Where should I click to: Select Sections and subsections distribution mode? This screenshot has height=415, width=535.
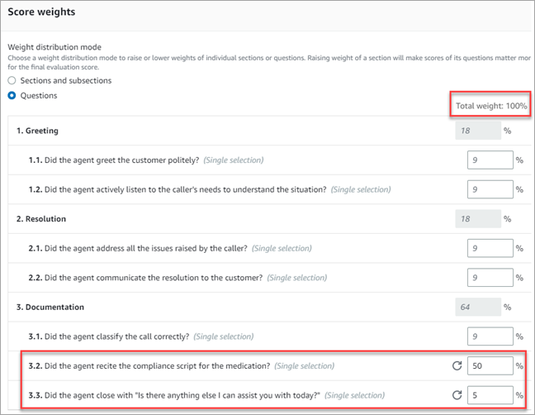pyautogui.click(x=12, y=80)
